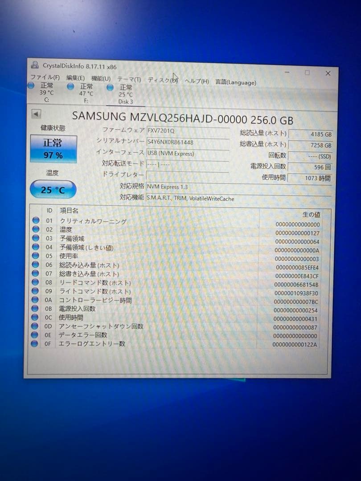Viewport: 361px width, 481px height.
Task: Click status icon for 0E データエラー回数
Action: pyautogui.click(x=35, y=334)
